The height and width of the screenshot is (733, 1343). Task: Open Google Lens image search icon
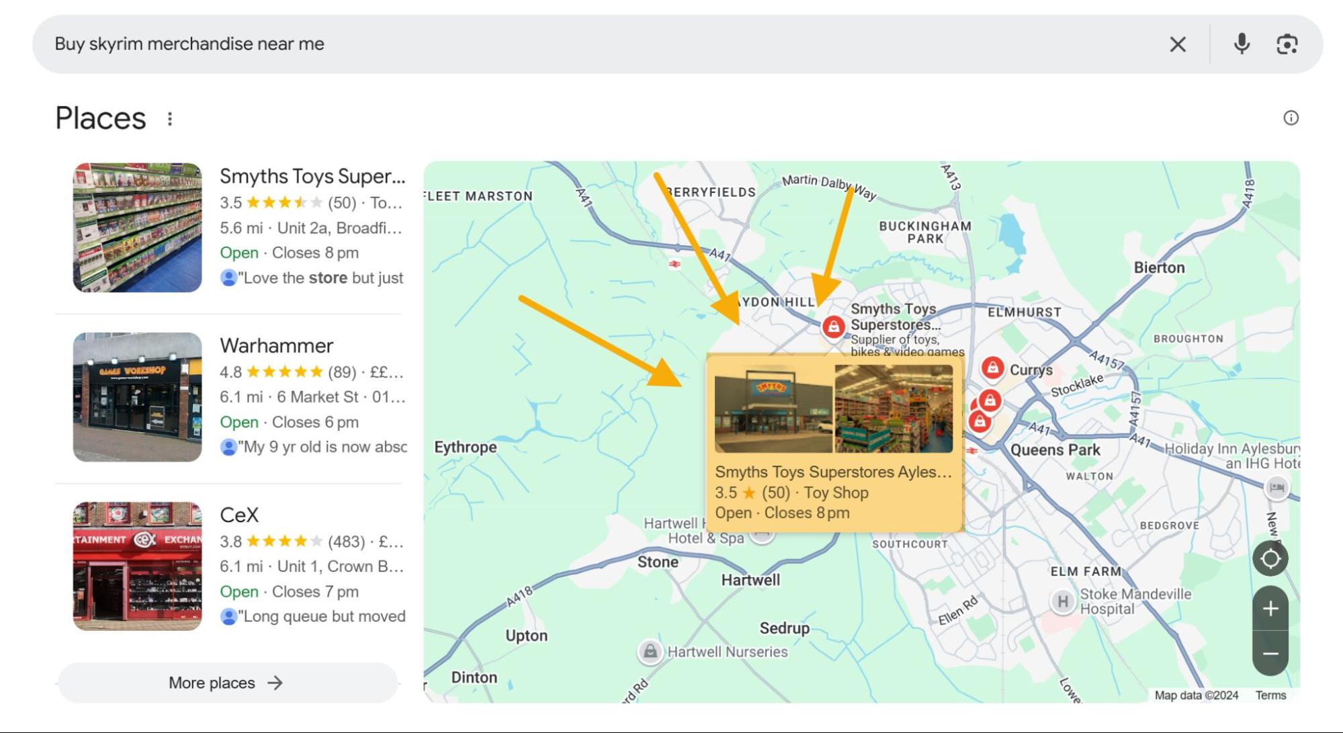1287,44
